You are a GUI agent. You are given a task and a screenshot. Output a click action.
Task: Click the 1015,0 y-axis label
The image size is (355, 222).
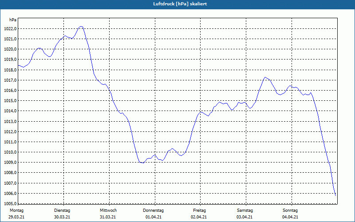10,101
